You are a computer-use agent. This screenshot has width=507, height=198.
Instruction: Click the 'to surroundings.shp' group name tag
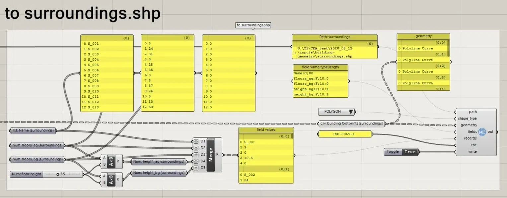tap(253, 25)
